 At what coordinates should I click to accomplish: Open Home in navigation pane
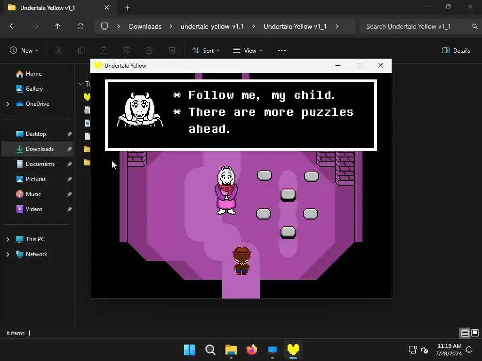tap(33, 74)
